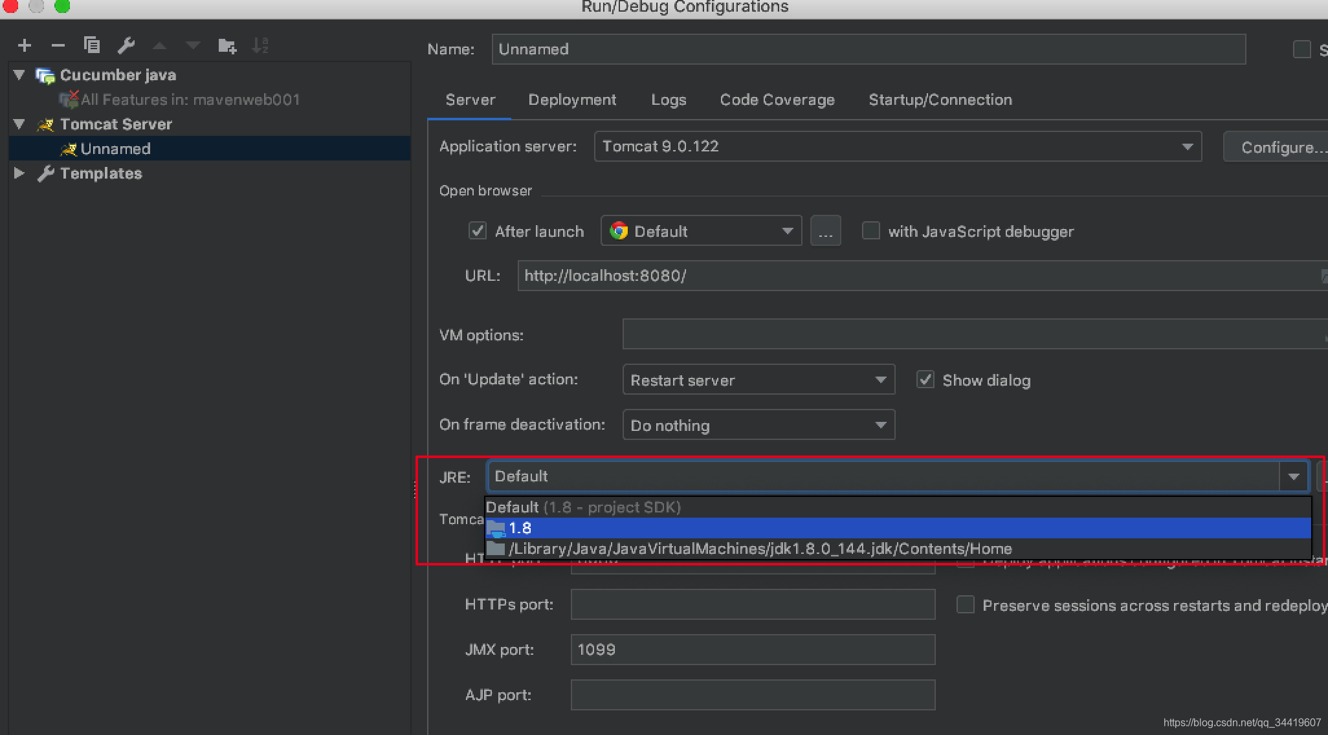Move configuration down arrow

193,45
